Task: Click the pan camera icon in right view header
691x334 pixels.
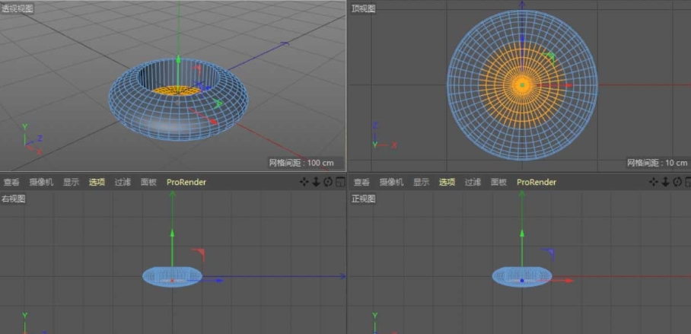Action: click(x=304, y=182)
